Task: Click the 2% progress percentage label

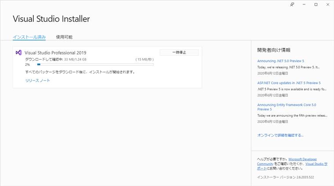Action: click(x=28, y=64)
